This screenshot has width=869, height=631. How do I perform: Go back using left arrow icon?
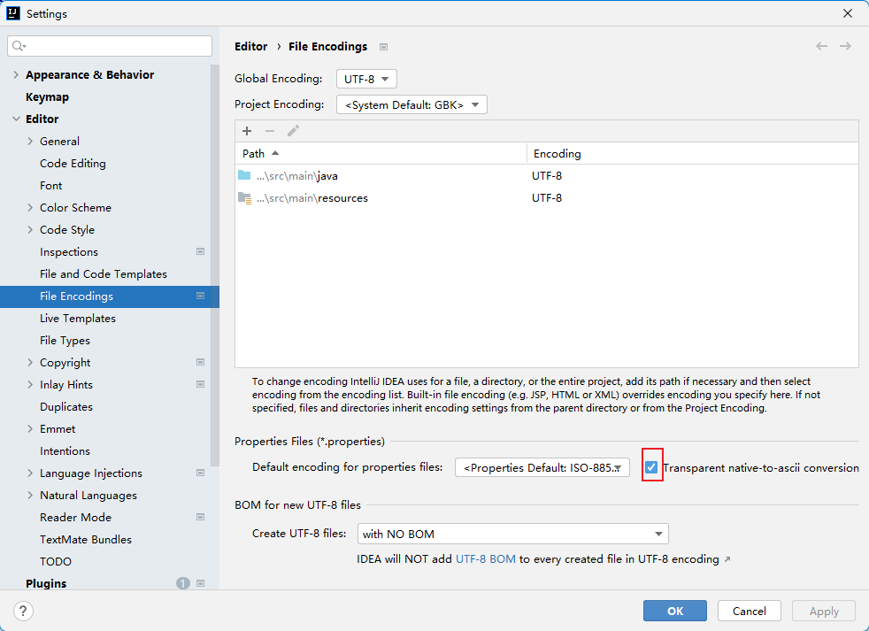pyautogui.click(x=821, y=46)
